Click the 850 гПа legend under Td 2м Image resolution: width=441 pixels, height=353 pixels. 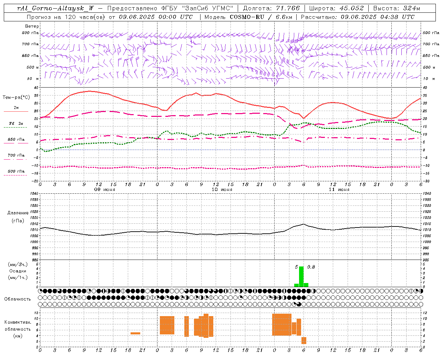16,140
